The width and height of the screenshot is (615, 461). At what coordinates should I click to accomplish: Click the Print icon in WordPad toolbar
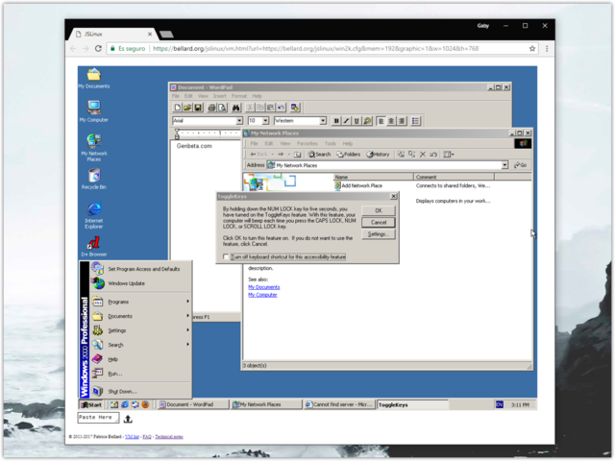click(x=211, y=108)
